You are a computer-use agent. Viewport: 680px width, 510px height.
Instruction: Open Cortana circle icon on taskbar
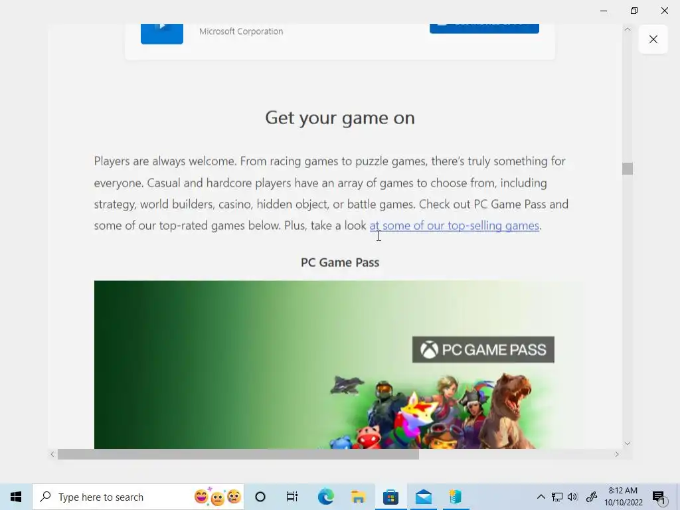[260, 497]
